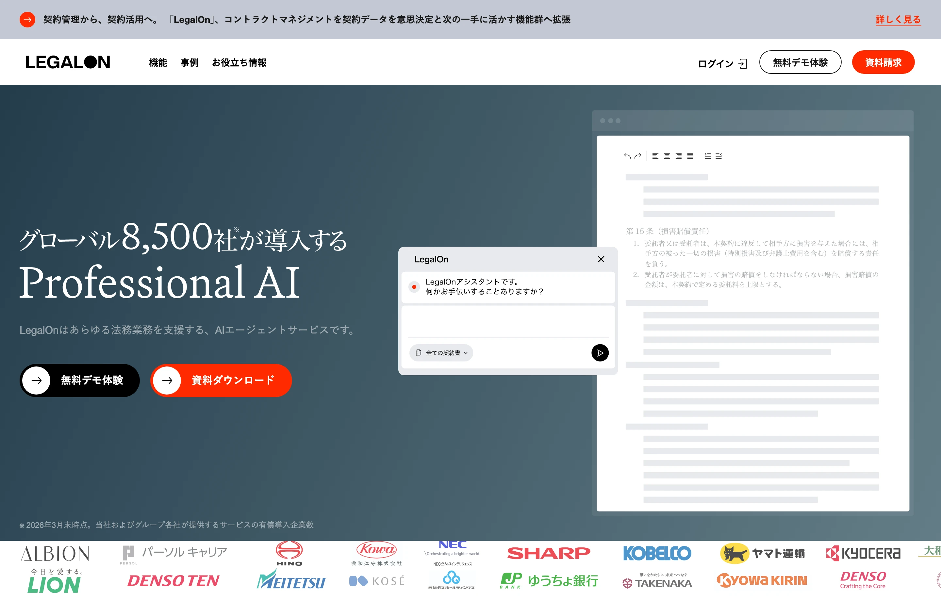Click the ヤマト運輸 logo
Screen dimensions: 941x616
pyautogui.click(x=762, y=553)
